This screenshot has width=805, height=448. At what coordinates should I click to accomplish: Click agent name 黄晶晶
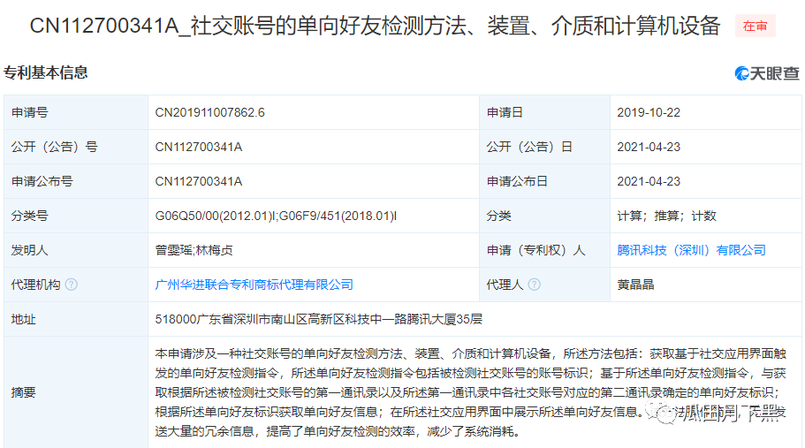[x=635, y=285]
